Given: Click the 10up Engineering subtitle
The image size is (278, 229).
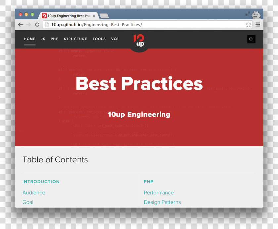Looking at the screenshot, I should click(x=139, y=114).
